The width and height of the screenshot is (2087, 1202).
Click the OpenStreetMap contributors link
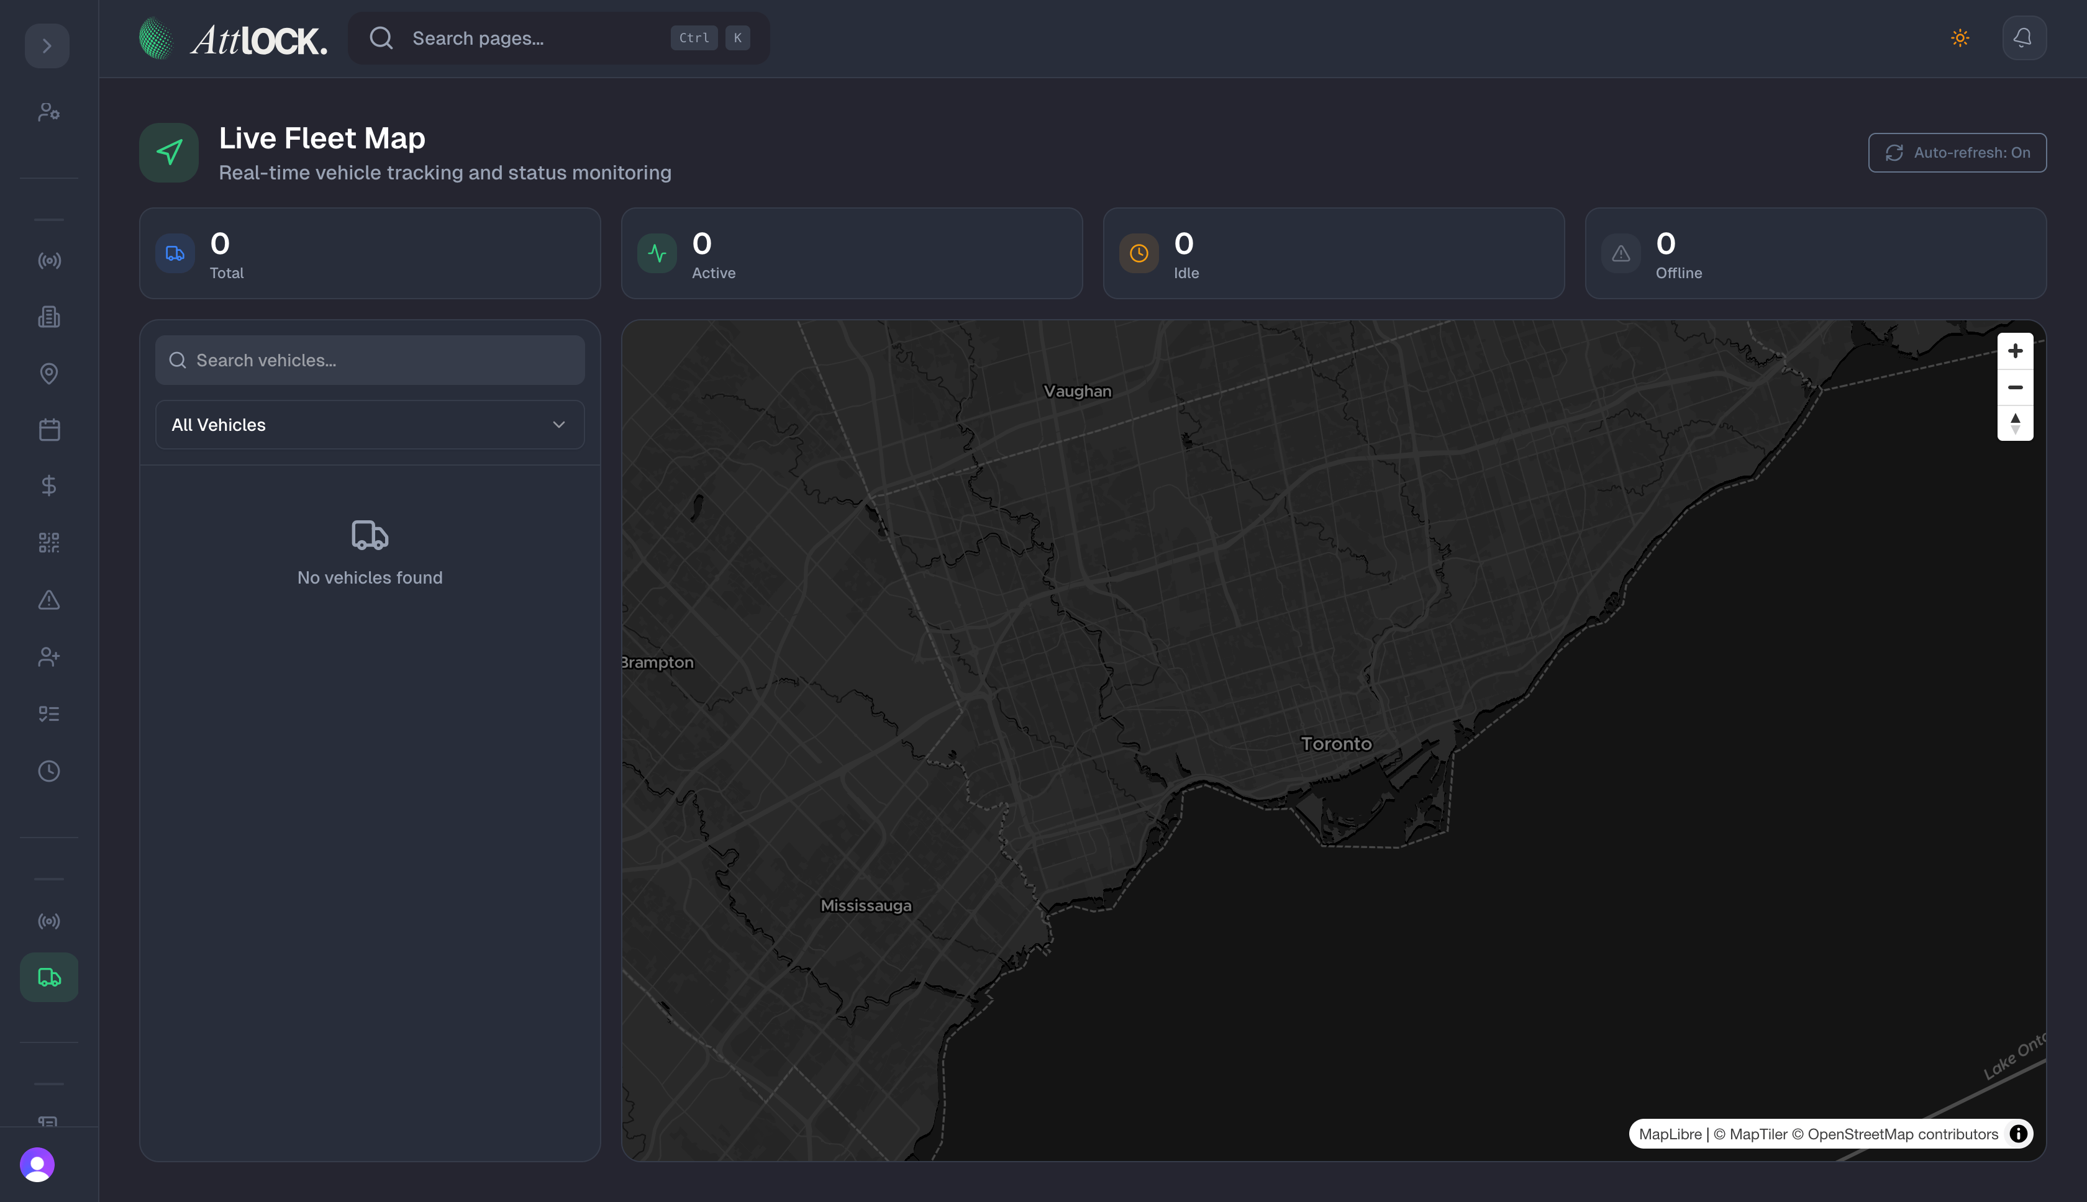1901,1134
